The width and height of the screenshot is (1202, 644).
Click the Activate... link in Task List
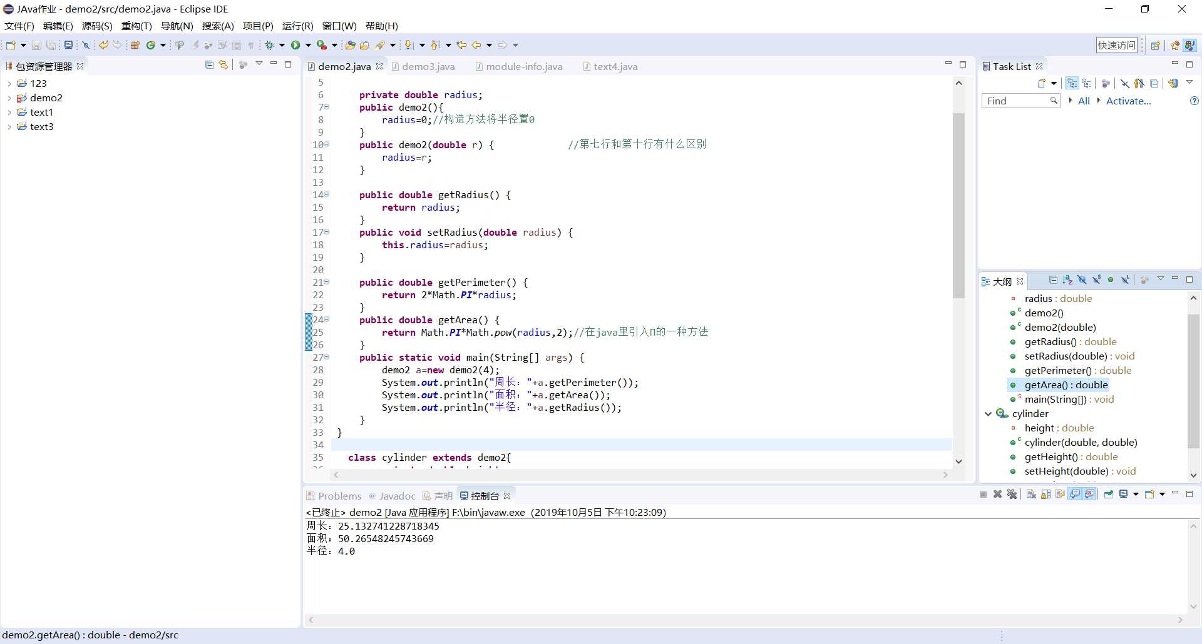(x=1128, y=101)
